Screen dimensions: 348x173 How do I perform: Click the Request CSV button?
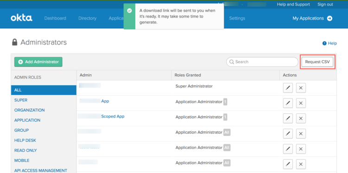(317, 62)
